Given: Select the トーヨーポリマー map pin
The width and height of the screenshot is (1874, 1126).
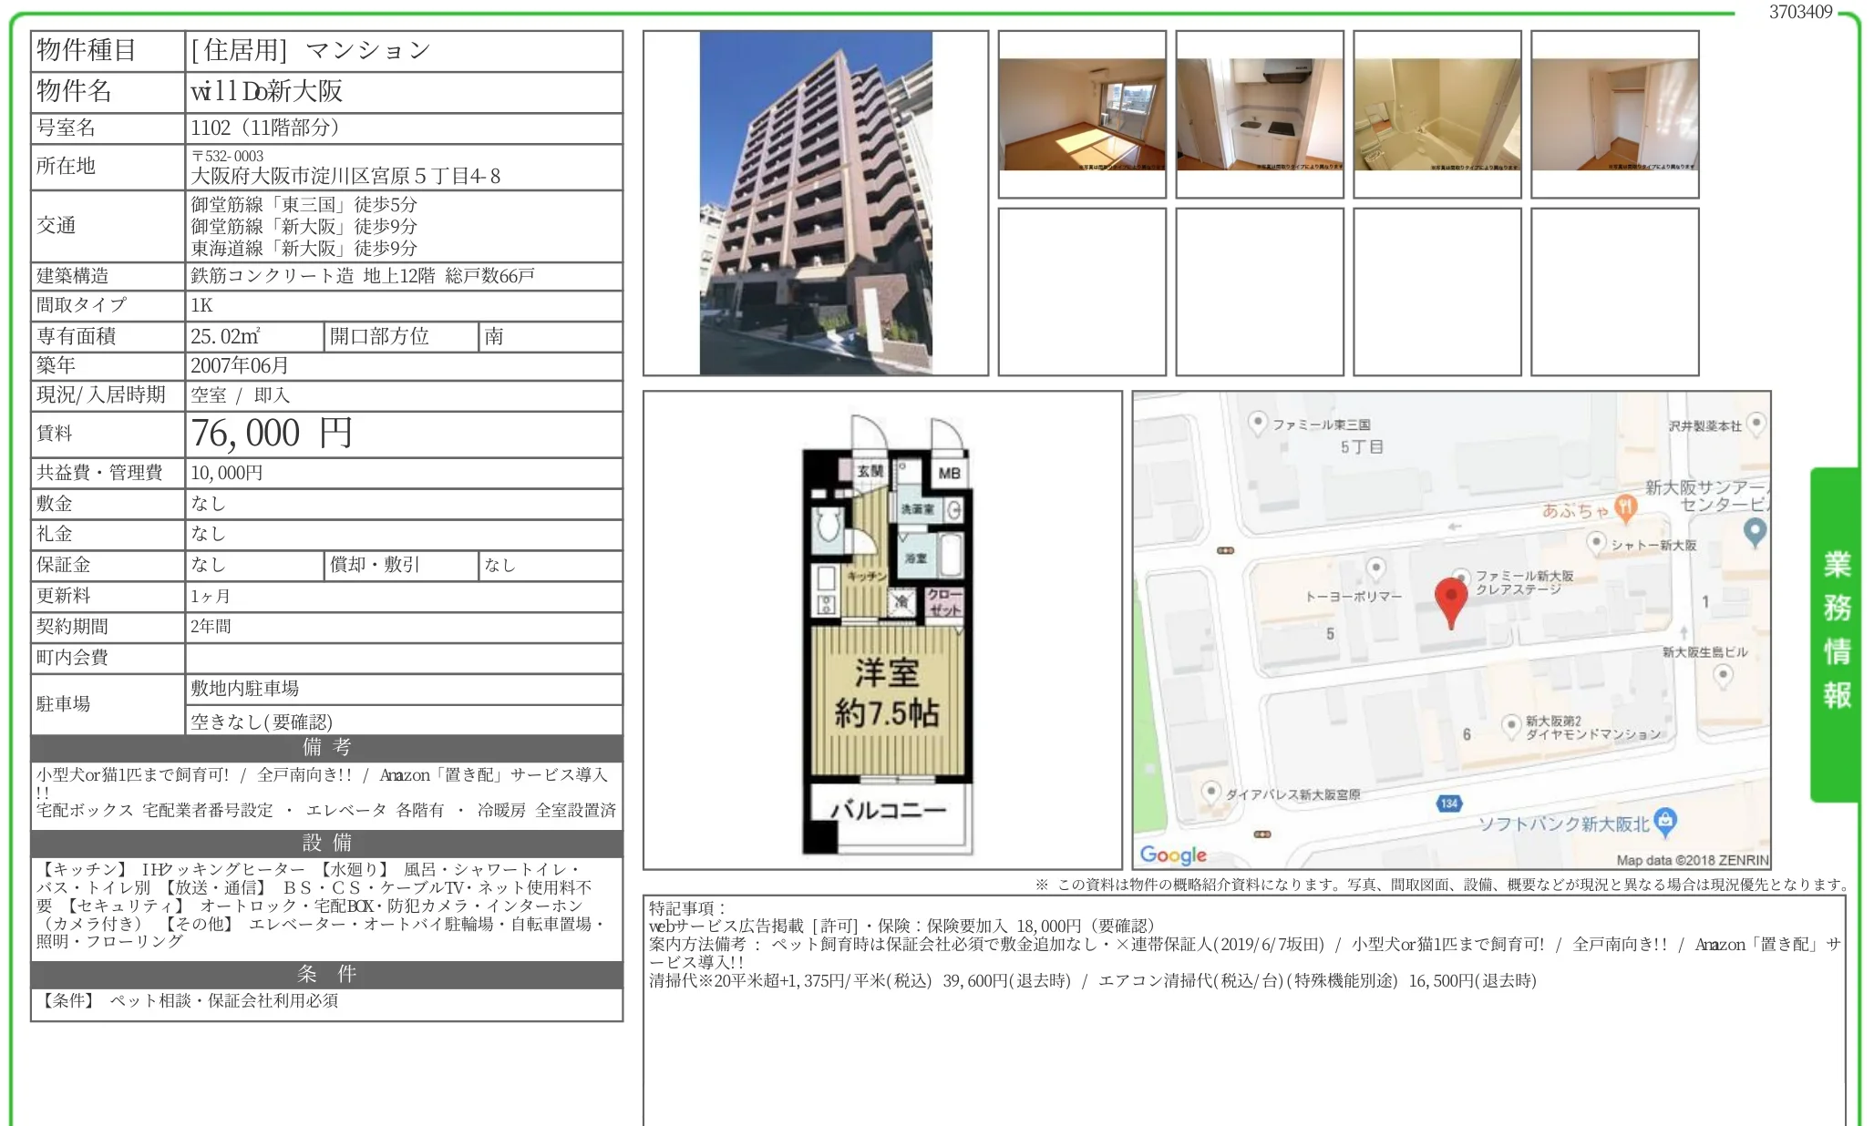Looking at the screenshot, I should tap(1376, 568).
